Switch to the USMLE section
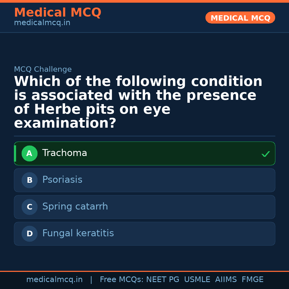Image resolution: width=289 pixels, height=289 pixels. pos(197,279)
